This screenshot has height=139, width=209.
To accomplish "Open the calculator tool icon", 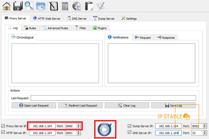I will [x=65, y=6].
